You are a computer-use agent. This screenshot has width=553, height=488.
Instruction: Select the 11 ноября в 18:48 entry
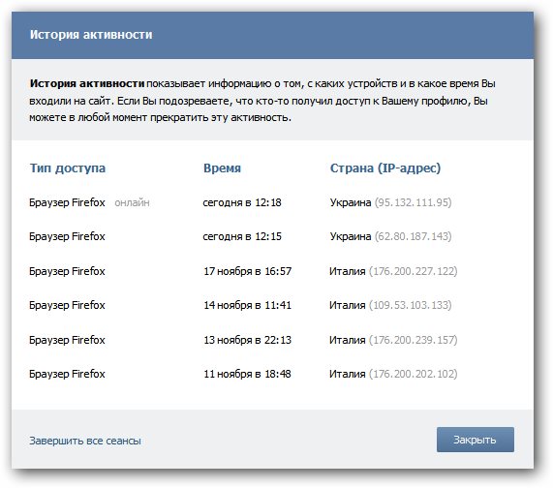pyautogui.click(x=248, y=374)
